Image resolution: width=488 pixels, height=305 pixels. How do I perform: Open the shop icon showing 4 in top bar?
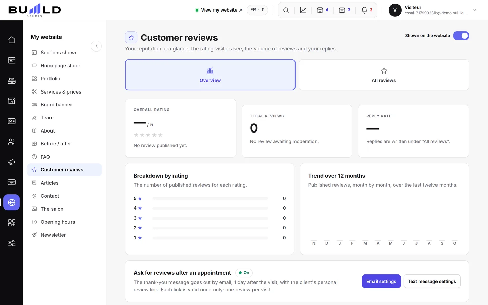coord(323,10)
